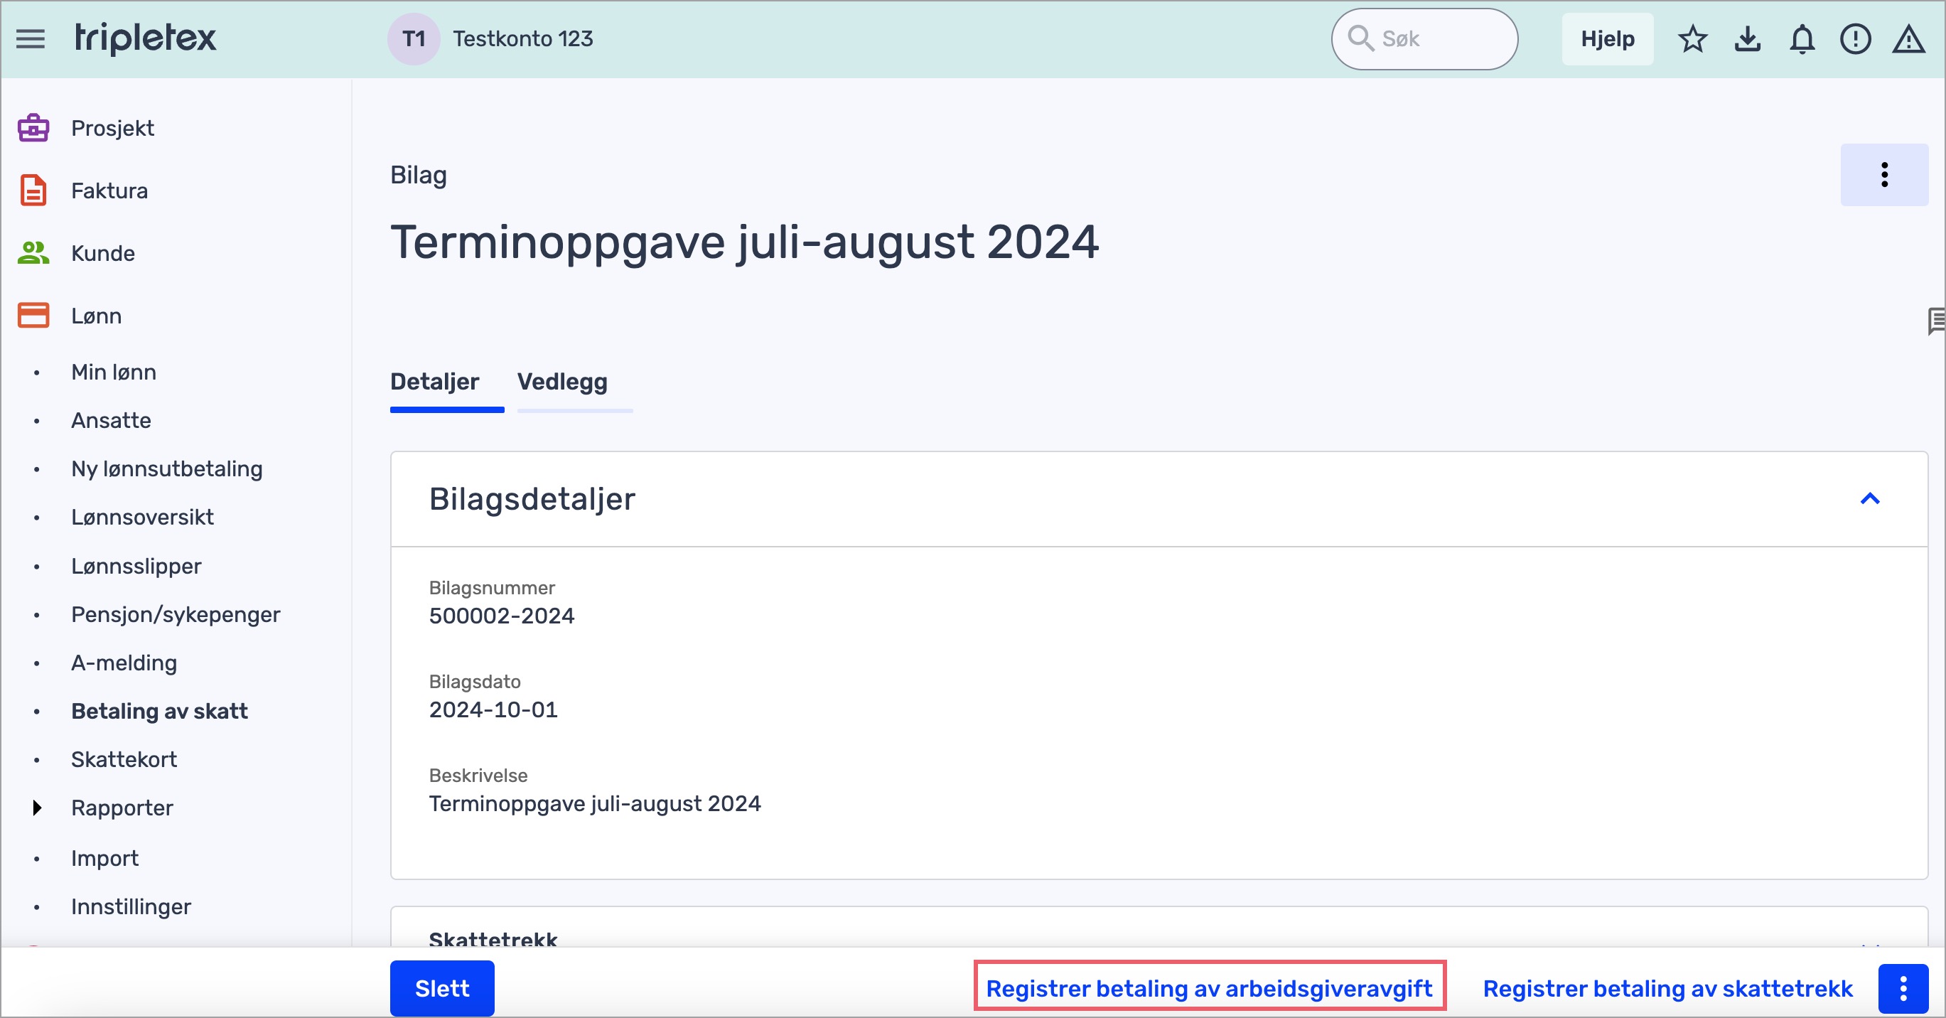Open the comments panel icon at right edge
1946x1018 pixels.
pyautogui.click(x=1936, y=321)
